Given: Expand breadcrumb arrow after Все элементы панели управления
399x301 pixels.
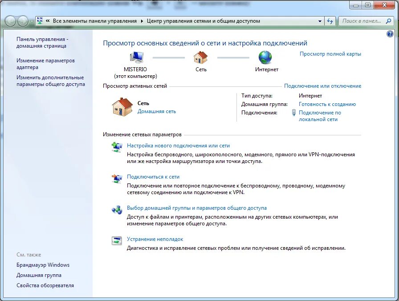Looking at the screenshot, I should coord(142,21).
